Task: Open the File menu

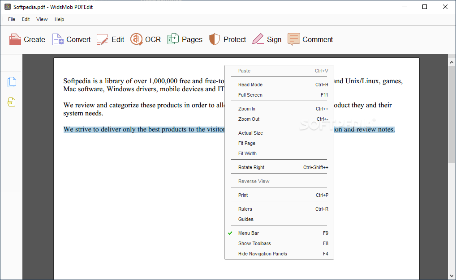Action: click(12, 20)
